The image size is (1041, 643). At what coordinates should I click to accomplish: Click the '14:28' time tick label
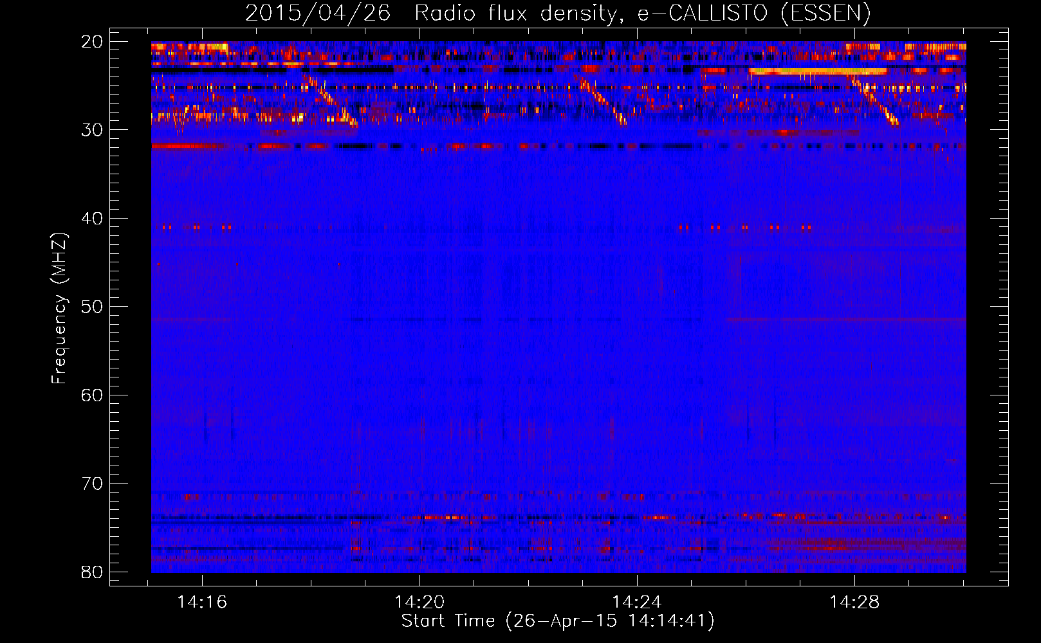[x=854, y=602]
